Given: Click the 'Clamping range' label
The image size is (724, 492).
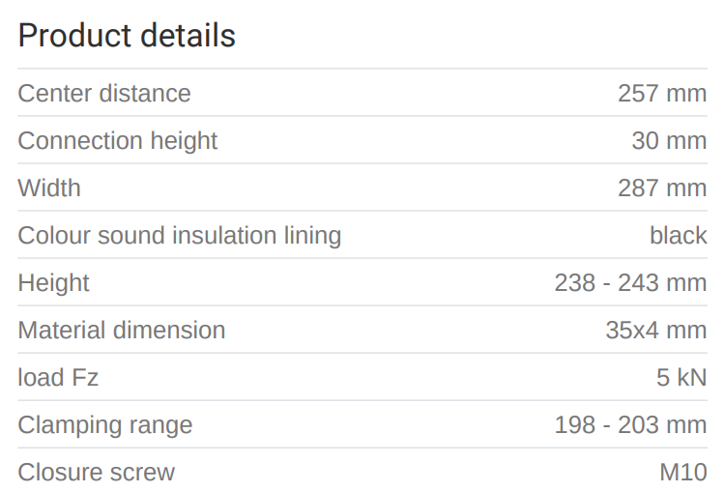Looking at the screenshot, I should pos(105,424).
